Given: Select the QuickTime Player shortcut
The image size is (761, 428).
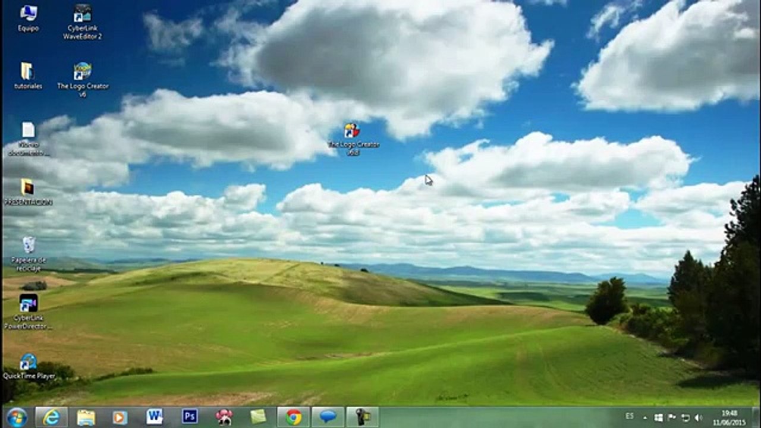Looking at the screenshot, I should (29, 366).
